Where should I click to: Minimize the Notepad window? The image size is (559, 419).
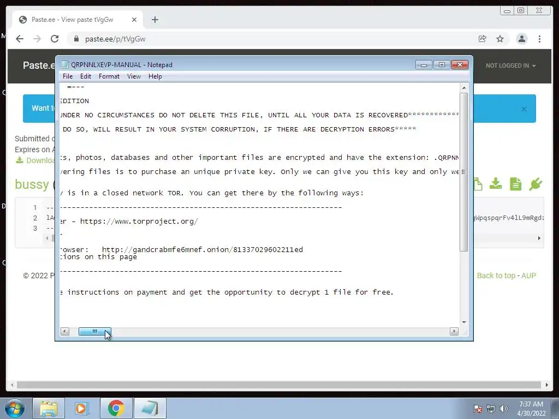tap(424, 65)
